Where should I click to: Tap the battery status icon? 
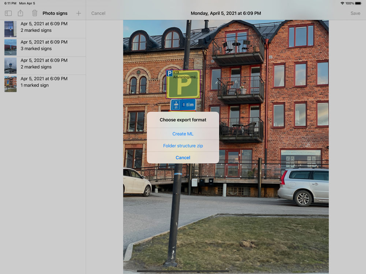pyautogui.click(x=358, y=3)
